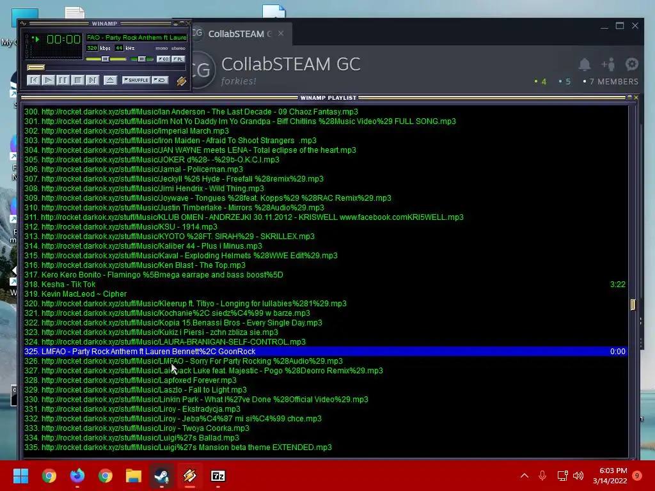
Task: Click the Winamp visualizer area
Action: tap(56, 52)
